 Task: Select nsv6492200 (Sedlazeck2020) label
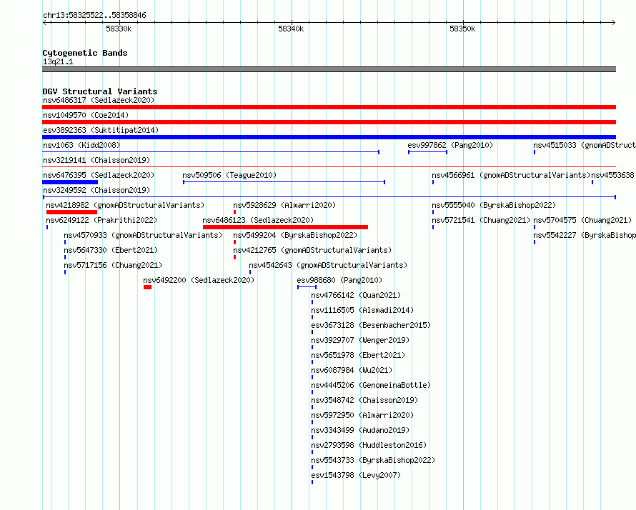click(x=199, y=280)
